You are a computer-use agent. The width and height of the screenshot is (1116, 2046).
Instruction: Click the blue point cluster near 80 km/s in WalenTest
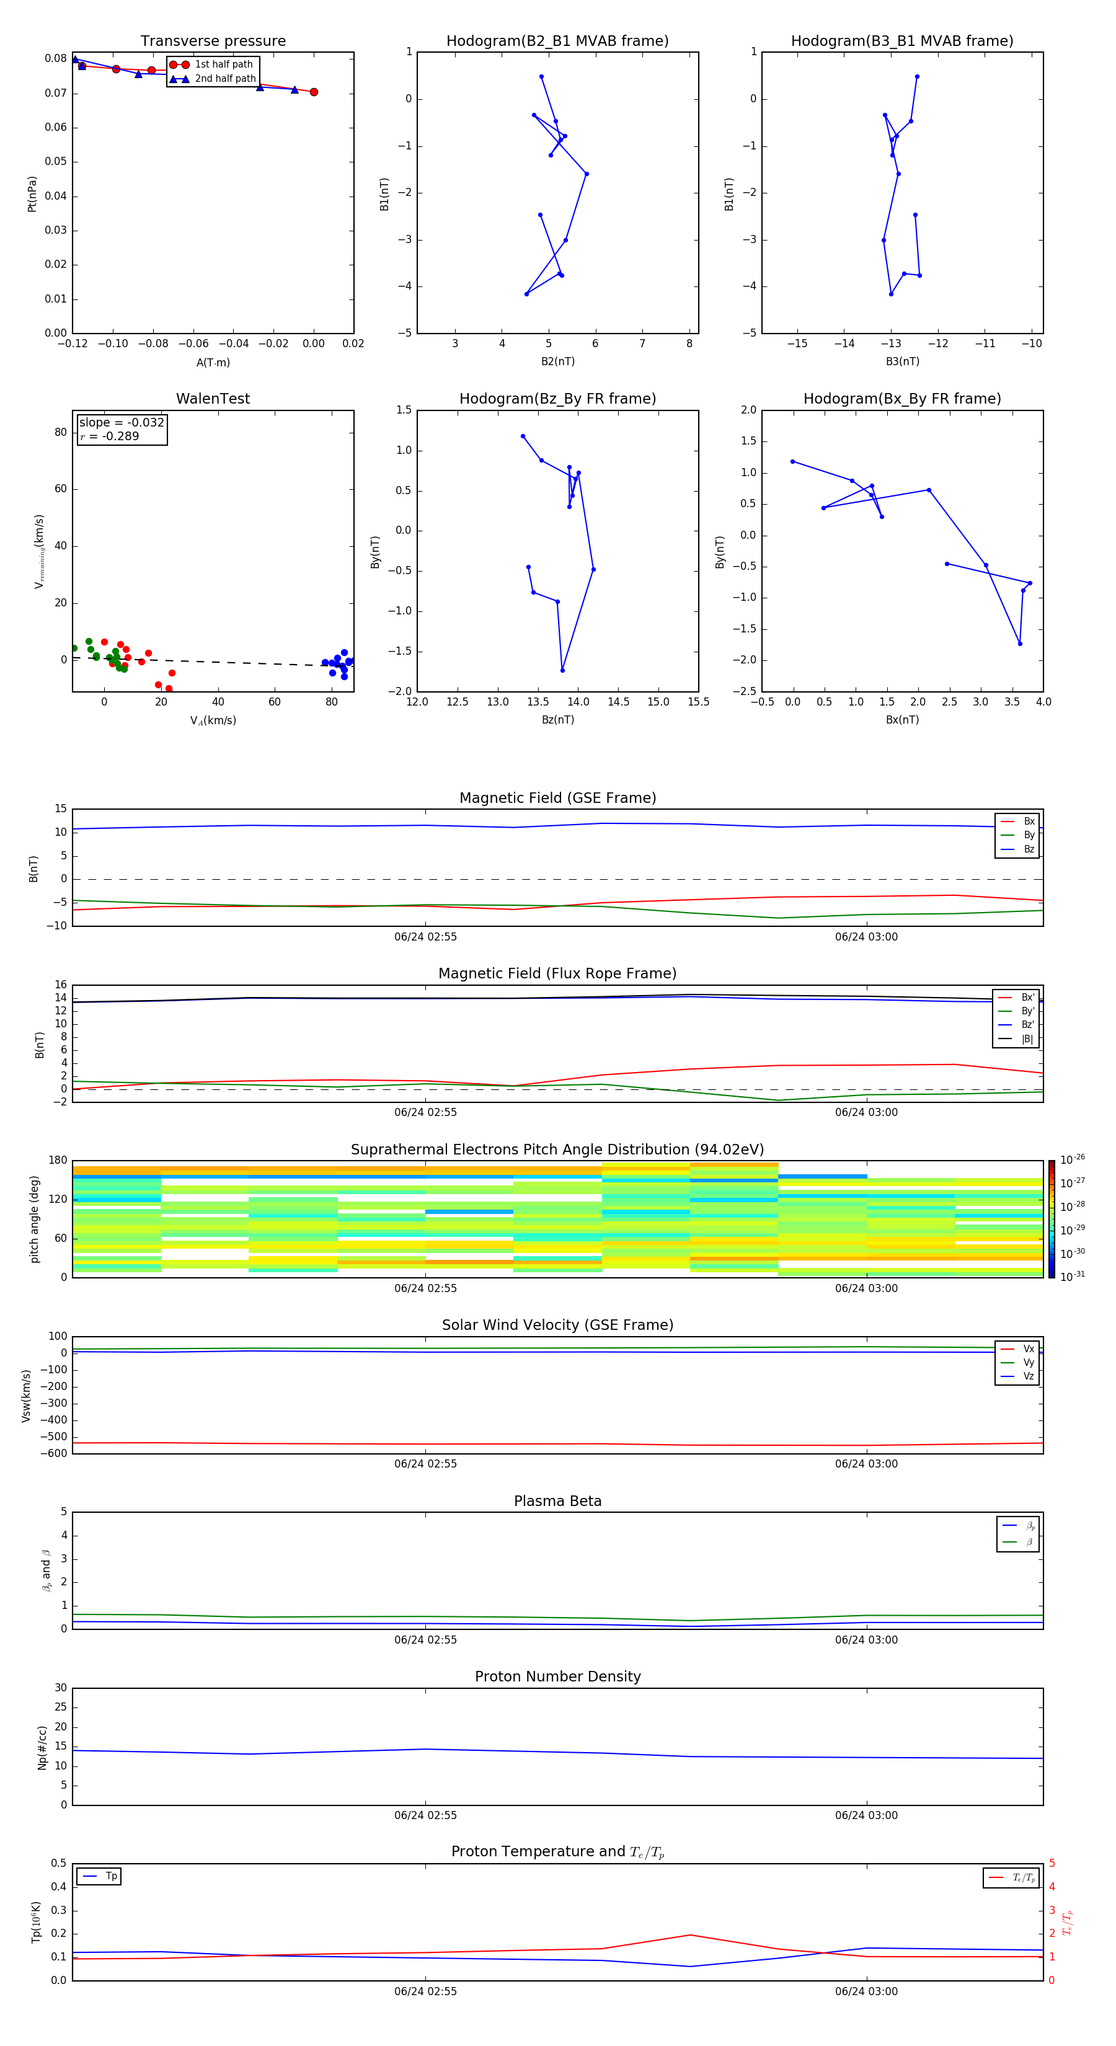[339, 663]
